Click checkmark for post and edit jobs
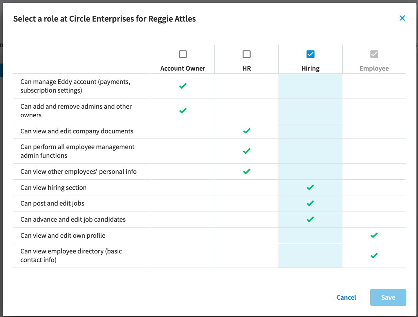Screen dimensions: 418x317 [310, 204]
